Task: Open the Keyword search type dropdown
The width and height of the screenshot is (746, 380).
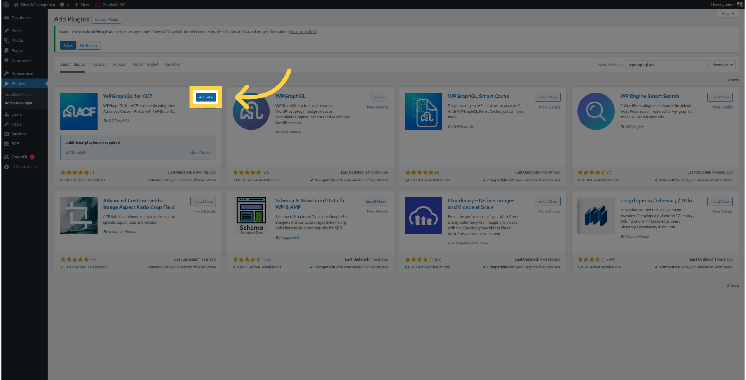Action: [x=723, y=65]
